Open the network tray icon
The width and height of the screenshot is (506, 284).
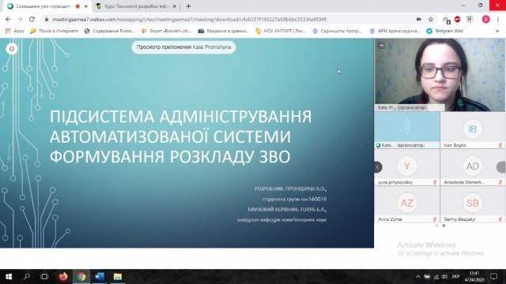(x=436, y=277)
